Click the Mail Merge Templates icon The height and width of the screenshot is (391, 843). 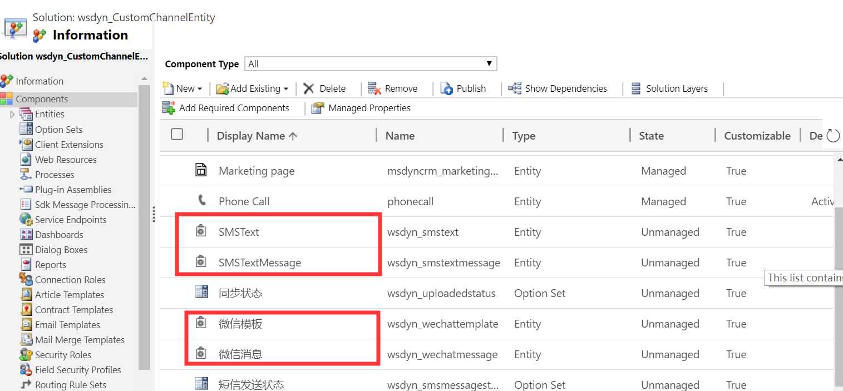(26, 339)
